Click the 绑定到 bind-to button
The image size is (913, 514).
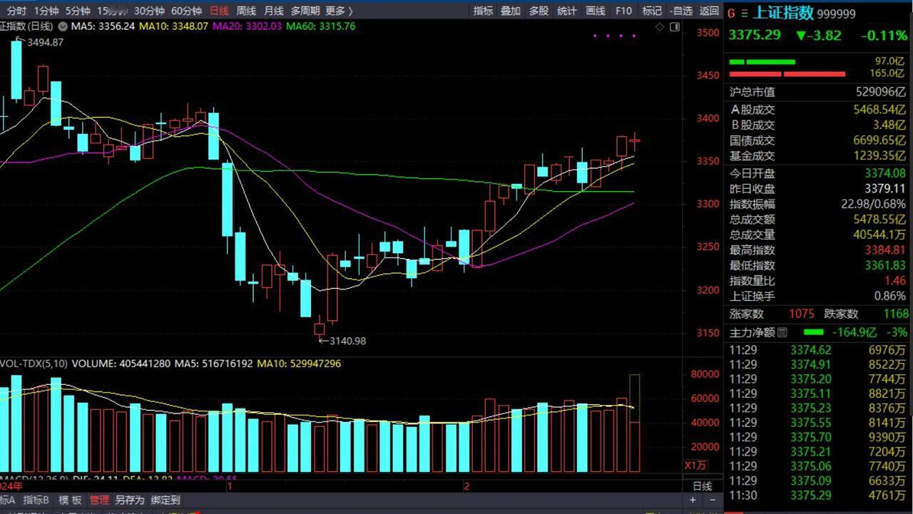165,500
